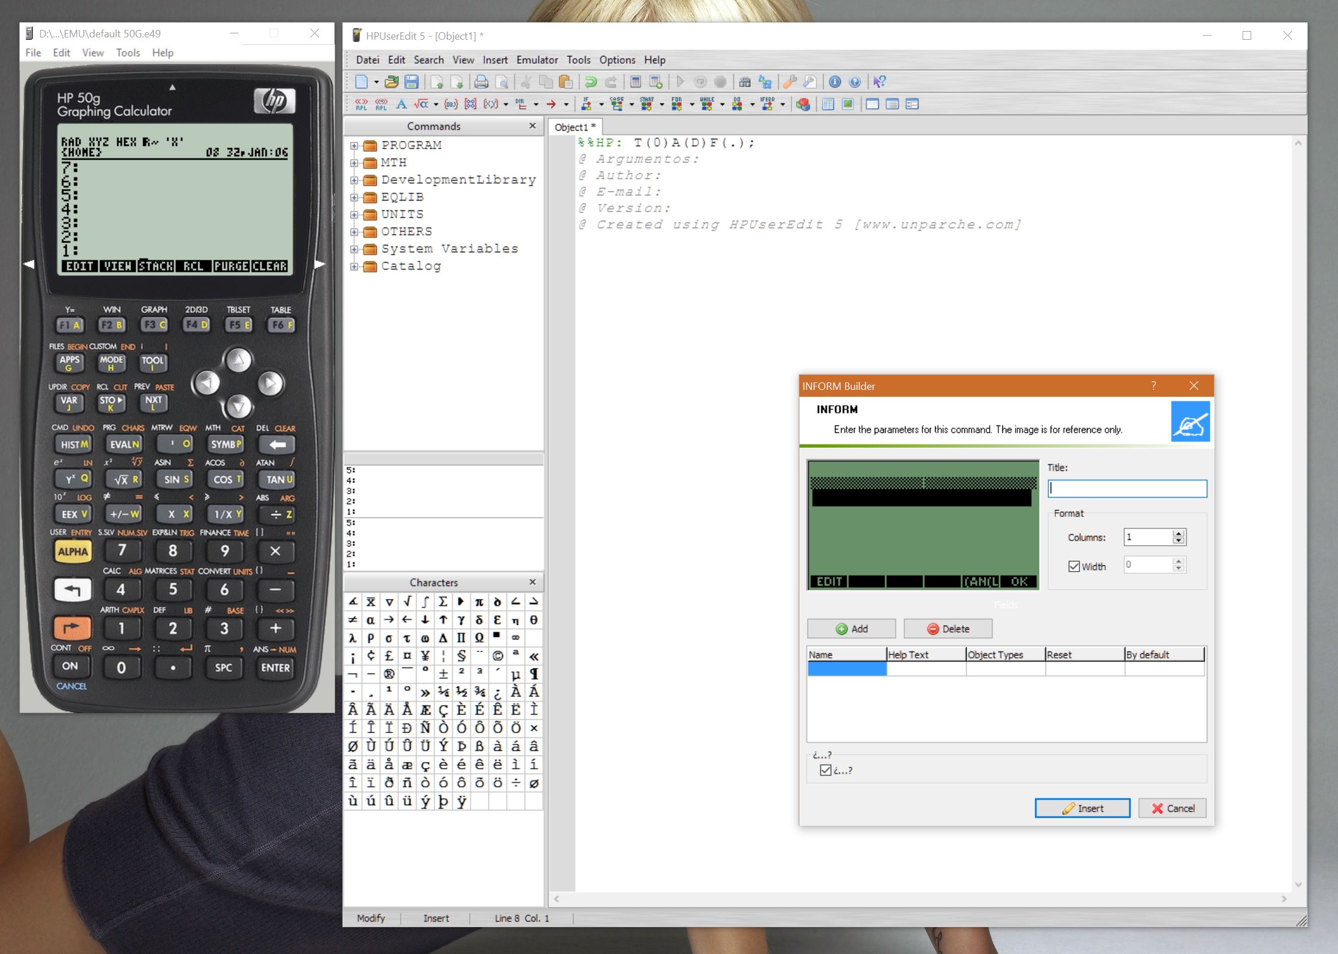Image resolution: width=1338 pixels, height=954 pixels.
Task: Increase the Columns value with up arrow
Action: click(x=1178, y=534)
